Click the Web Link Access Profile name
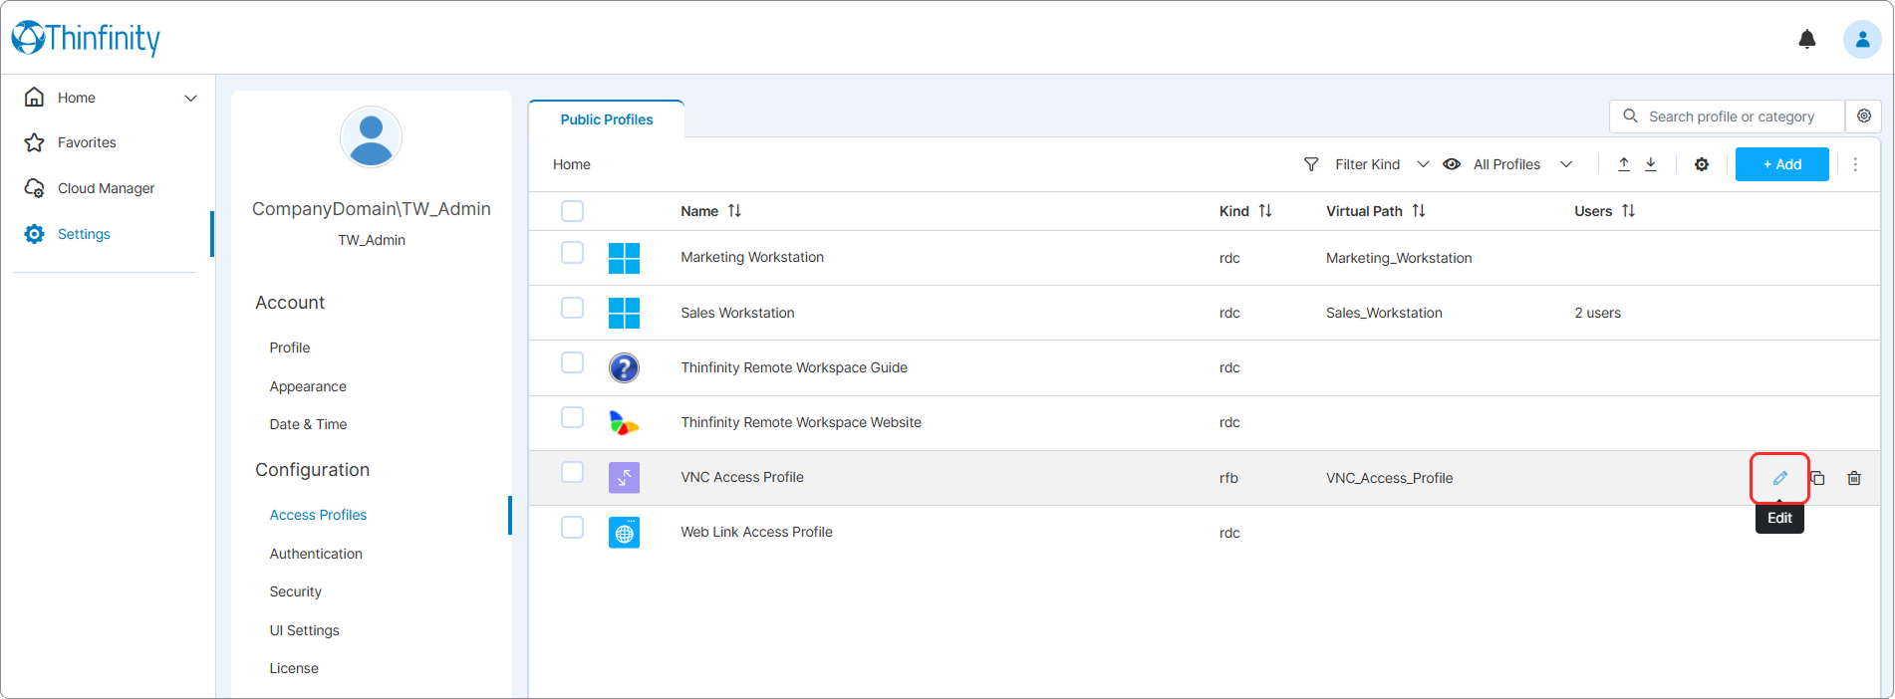Viewport: 1895px width, 699px height. 756,532
